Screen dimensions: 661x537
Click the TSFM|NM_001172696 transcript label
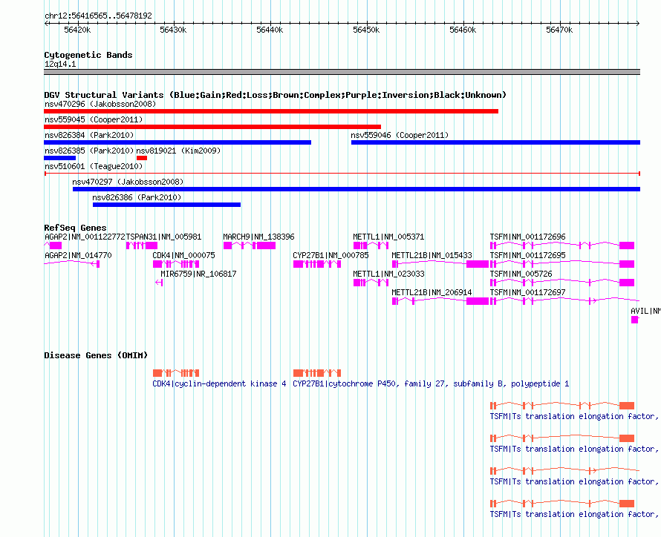click(528, 237)
